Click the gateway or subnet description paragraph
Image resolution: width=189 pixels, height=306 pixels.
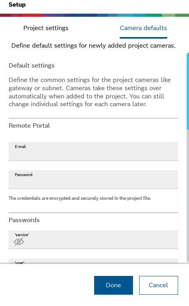(x=89, y=92)
